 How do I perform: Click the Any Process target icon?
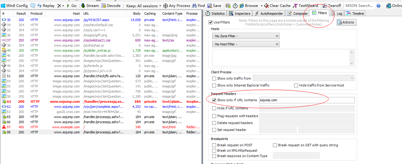(166, 6)
